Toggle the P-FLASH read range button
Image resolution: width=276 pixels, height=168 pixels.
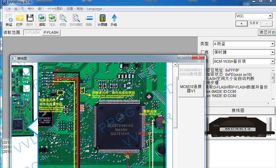coord(51,32)
